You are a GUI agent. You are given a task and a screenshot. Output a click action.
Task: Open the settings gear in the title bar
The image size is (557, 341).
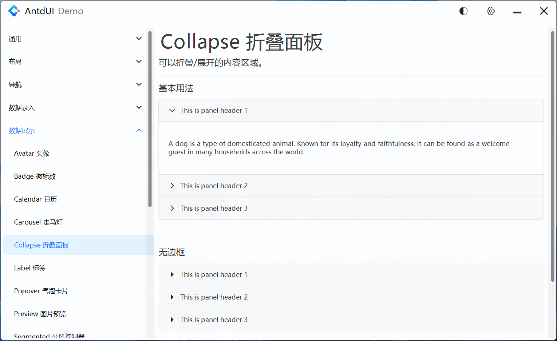(x=490, y=11)
